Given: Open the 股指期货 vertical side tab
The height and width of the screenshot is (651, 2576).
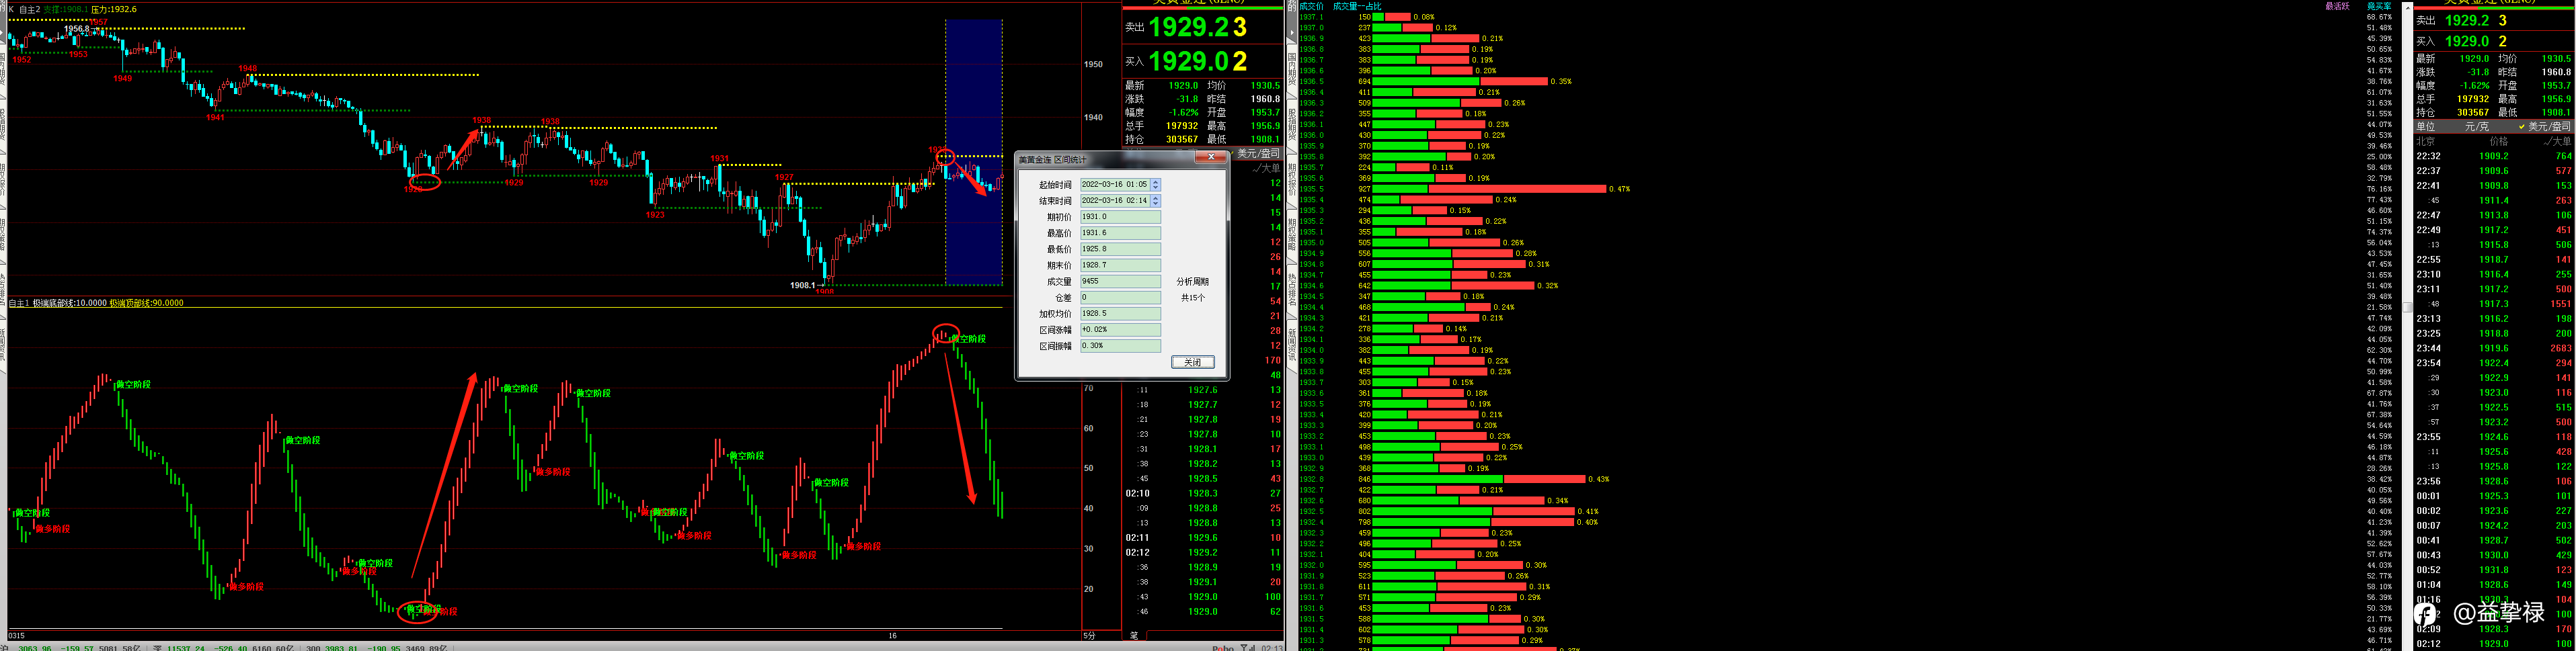Looking at the screenshot, I should (1292, 124).
